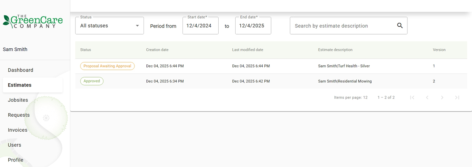472x167 pixels.
Task: Open Invoices in sidebar
Action: [x=18, y=130]
